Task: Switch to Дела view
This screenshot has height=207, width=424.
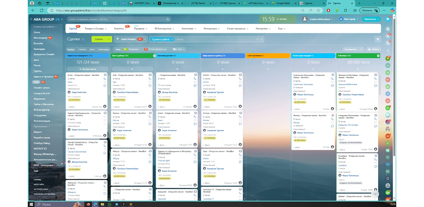Action: 92,49
